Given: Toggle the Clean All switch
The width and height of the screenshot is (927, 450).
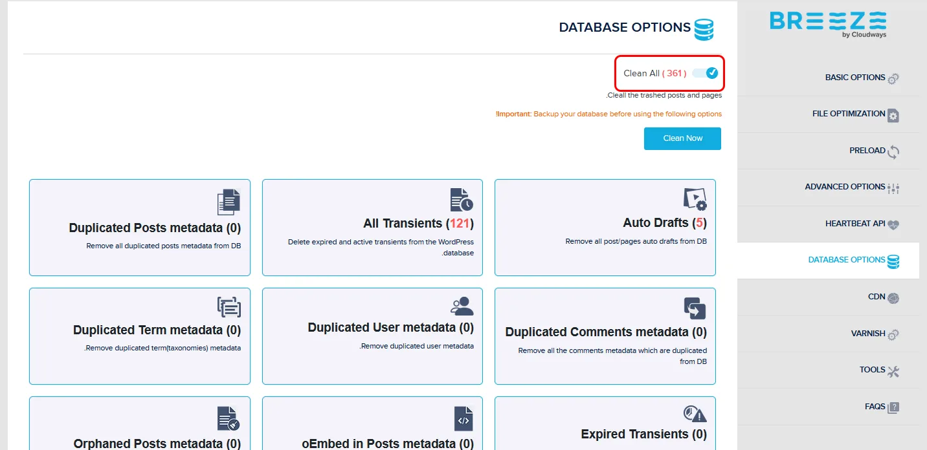Looking at the screenshot, I should [x=705, y=73].
